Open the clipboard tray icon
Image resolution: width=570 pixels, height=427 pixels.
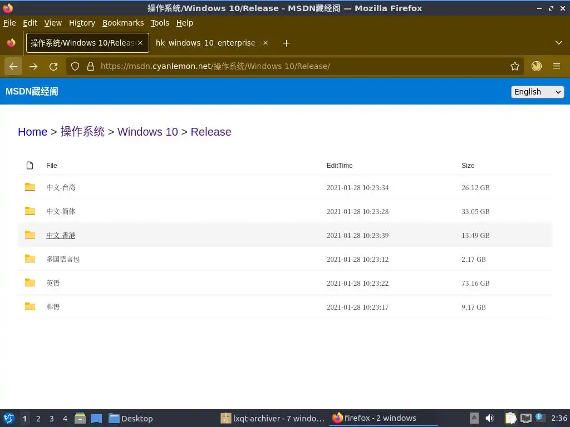click(511, 418)
